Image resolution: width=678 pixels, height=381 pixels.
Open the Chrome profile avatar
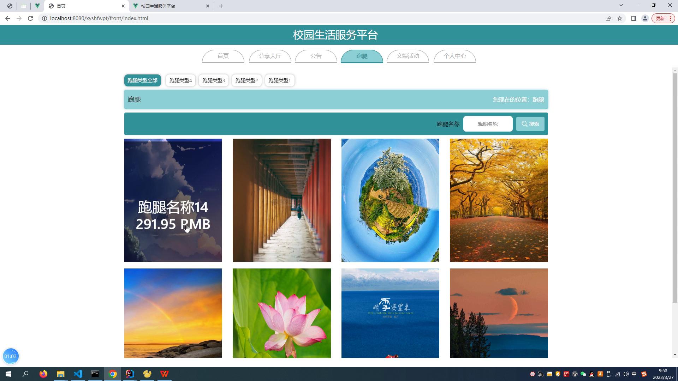(645, 18)
